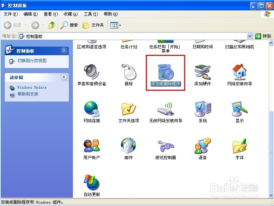
Task: Click 帮助和支持 link
Action: 28,94
